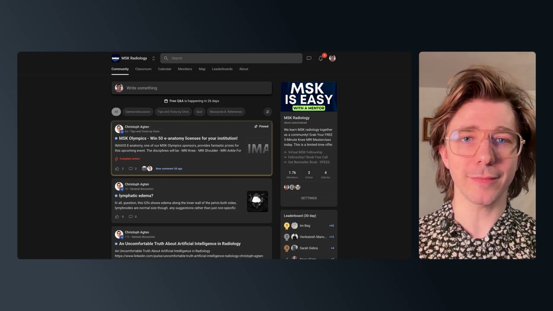Like the lymphatic edema post

(x=117, y=216)
